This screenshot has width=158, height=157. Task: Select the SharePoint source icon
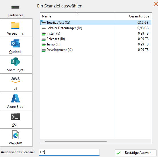point(15,62)
